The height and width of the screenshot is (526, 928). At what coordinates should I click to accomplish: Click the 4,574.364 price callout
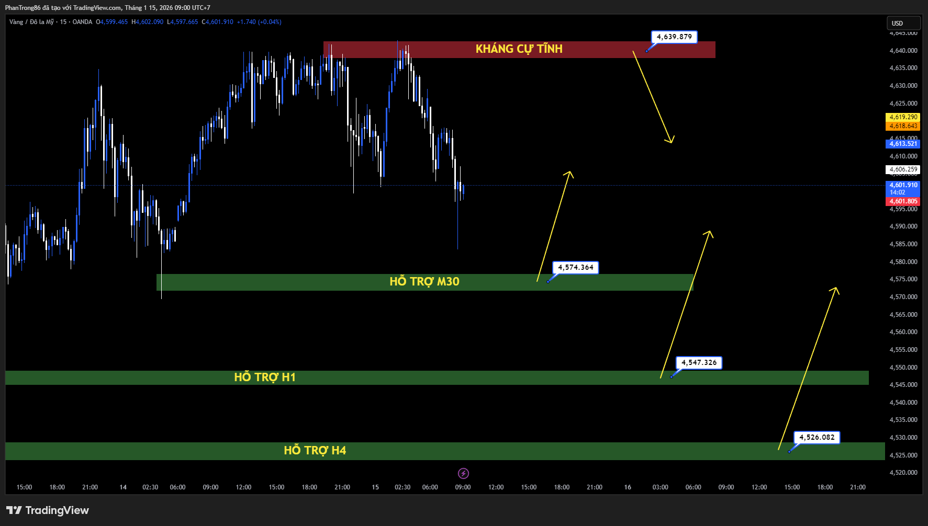coord(575,267)
